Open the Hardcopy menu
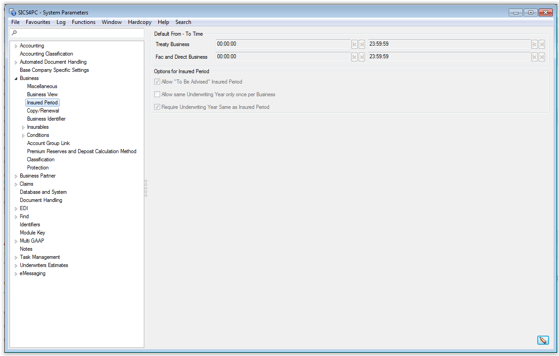This screenshot has height=356, width=559. coord(140,22)
